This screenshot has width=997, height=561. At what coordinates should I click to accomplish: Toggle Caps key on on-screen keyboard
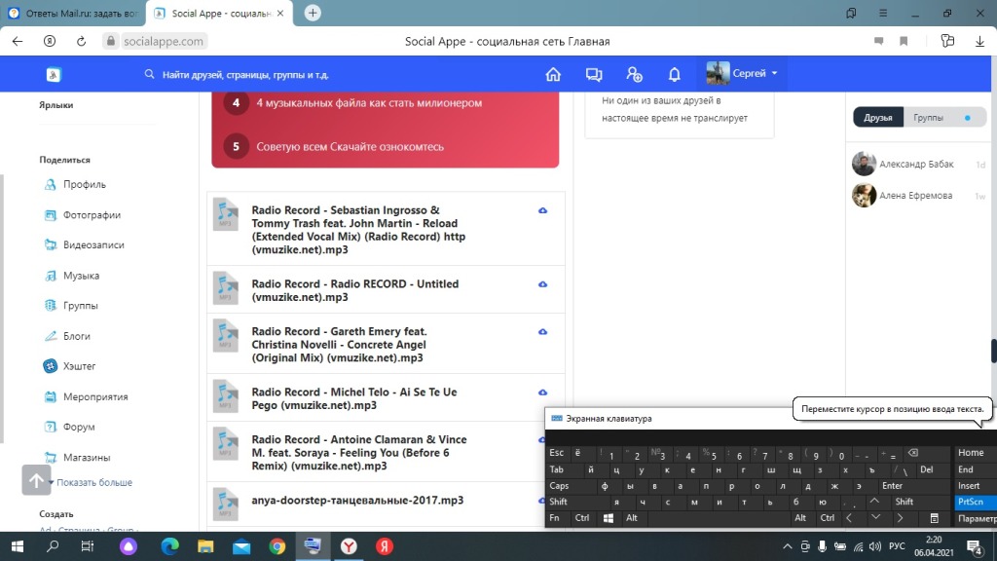coord(560,486)
